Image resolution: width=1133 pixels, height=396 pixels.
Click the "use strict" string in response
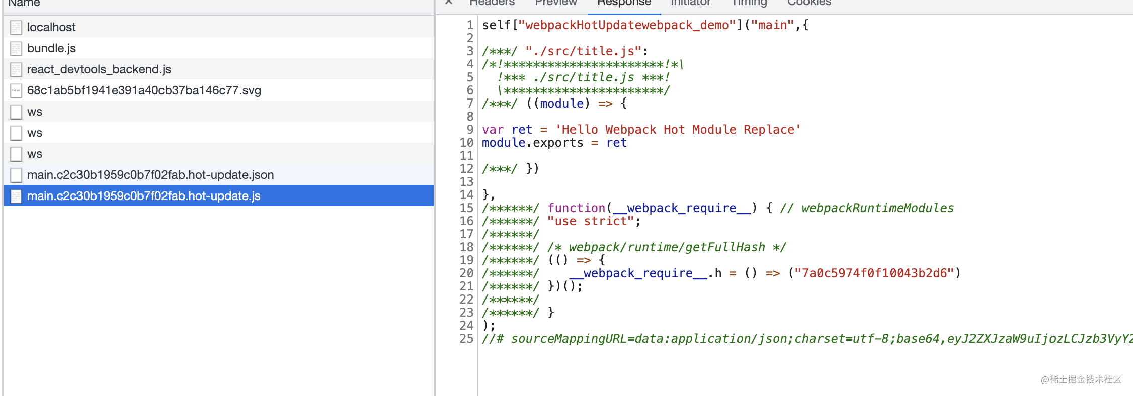pyautogui.click(x=591, y=221)
